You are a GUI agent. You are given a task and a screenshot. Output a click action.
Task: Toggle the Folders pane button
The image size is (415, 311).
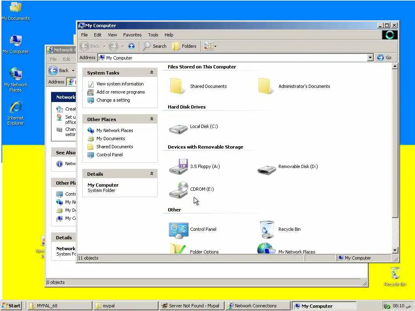[x=184, y=46]
